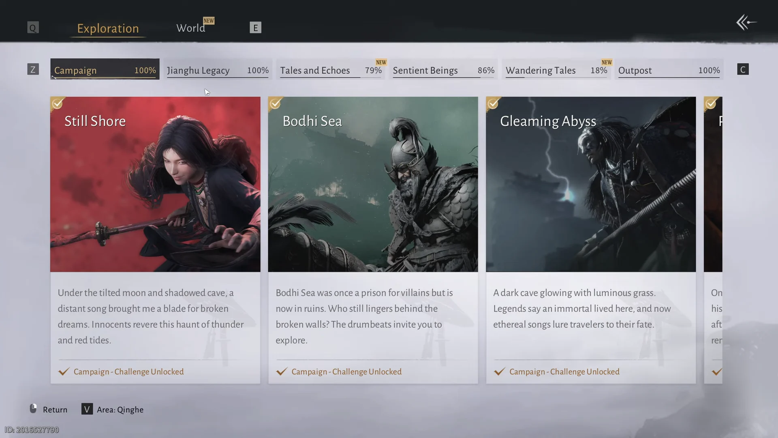Click the completed badge on Gleaming Abyss card
778x438 pixels.
pos(494,104)
